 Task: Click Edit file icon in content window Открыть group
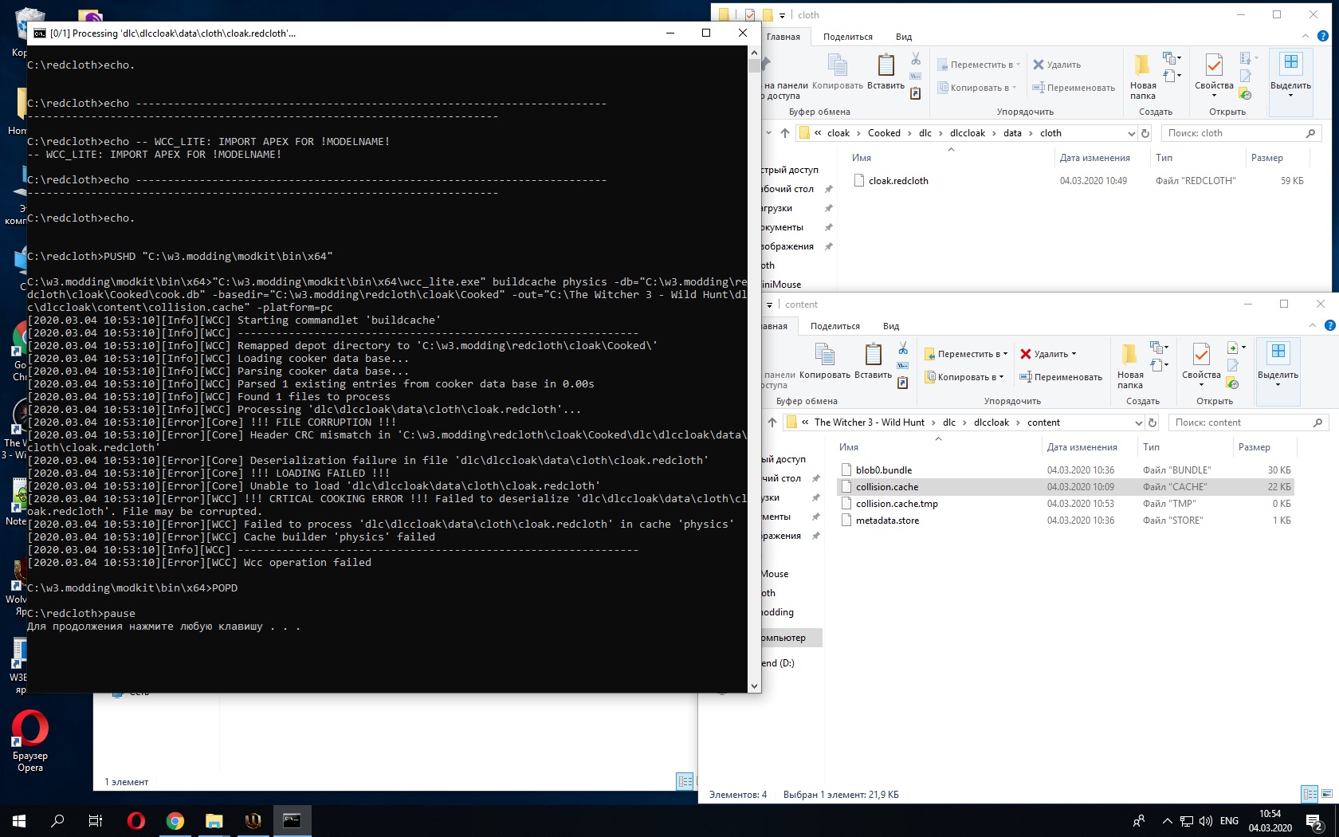coord(1232,366)
